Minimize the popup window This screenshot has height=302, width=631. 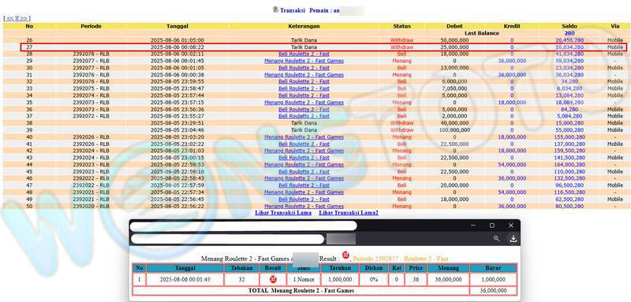[x=473, y=226]
